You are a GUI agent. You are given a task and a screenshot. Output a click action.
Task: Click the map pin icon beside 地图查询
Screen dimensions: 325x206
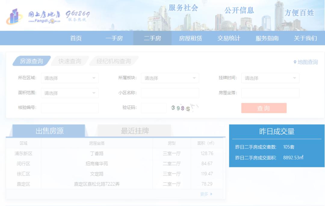pos(295,62)
